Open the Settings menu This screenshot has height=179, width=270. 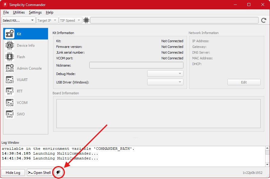point(35,12)
